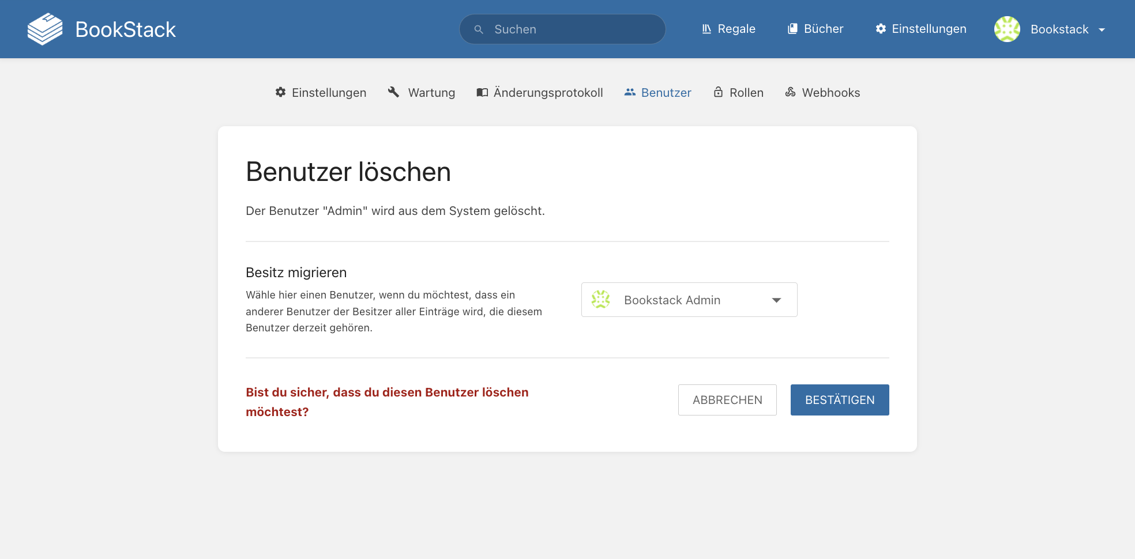Click the header Einstellungen gear icon
This screenshot has width=1135, height=559.
881,29
